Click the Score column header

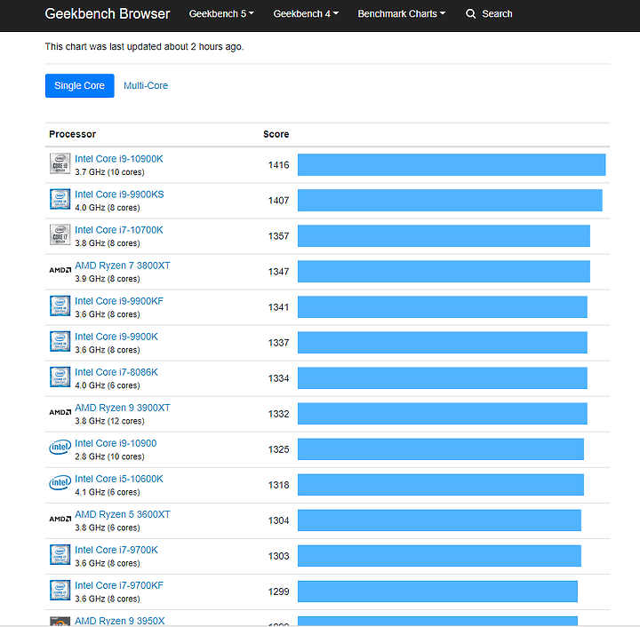276,134
